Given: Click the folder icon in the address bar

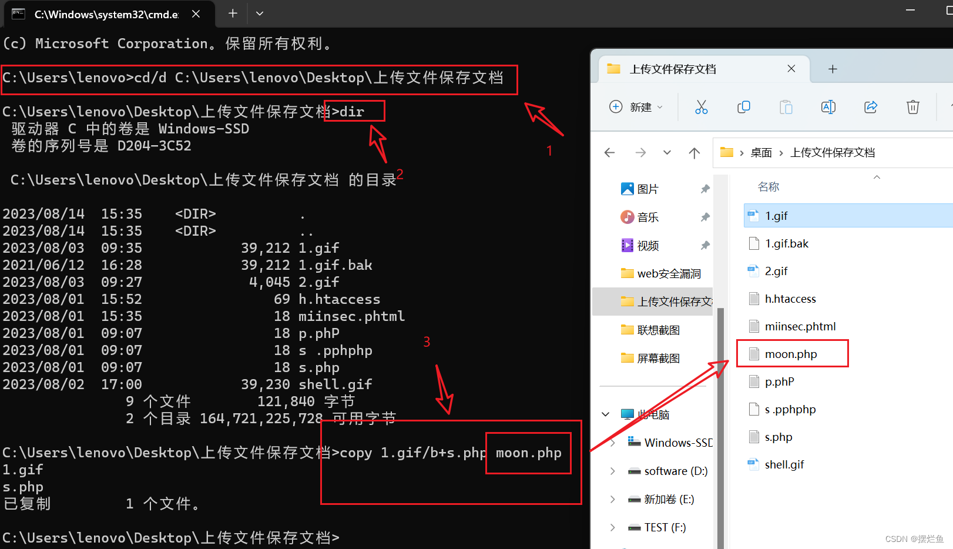Looking at the screenshot, I should point(727,152).
